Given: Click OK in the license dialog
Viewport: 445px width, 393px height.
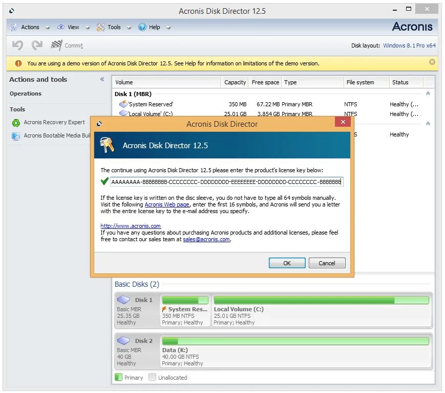Looking at the screenshot, I should coord(287,263).
